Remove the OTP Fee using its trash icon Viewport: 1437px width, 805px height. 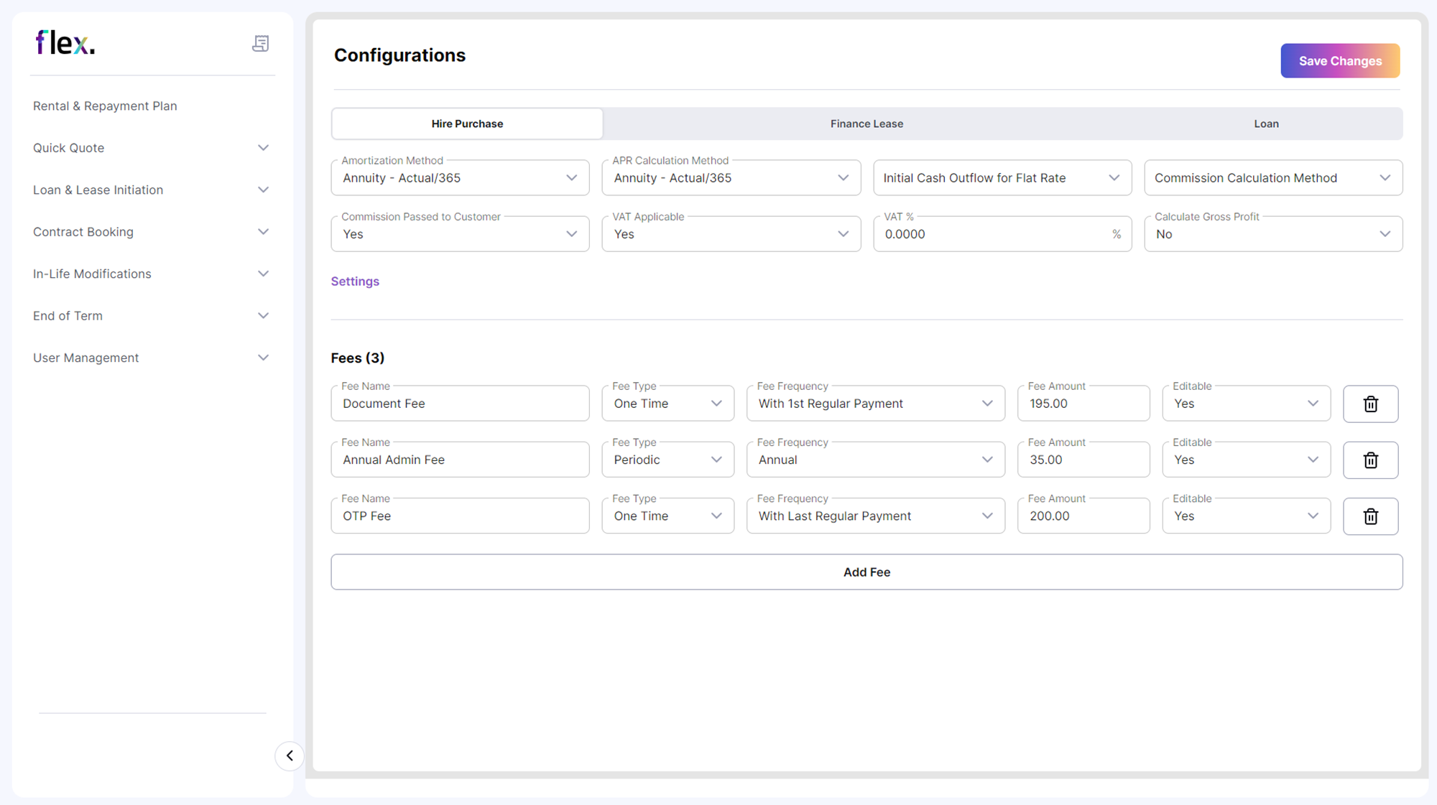1370,516
